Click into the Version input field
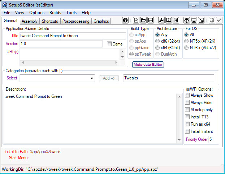 [x=61, y=44]
